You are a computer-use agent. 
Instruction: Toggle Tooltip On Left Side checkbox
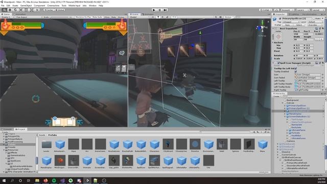pyautogui.click(x=296, y=68)
